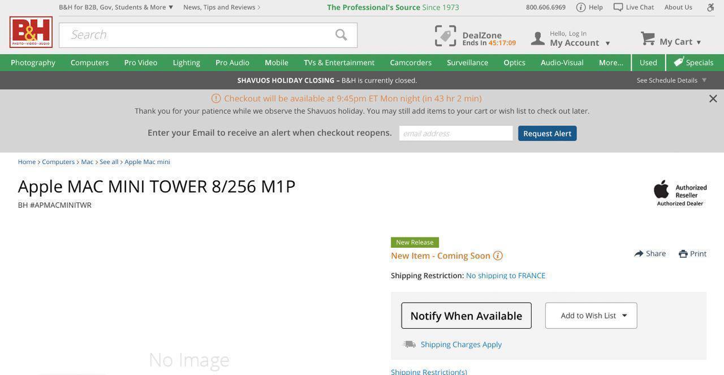The width and height of the screenshot is (724, 375).
Task: Open the TVs & Entertainment menu
Action: point(339,62)
